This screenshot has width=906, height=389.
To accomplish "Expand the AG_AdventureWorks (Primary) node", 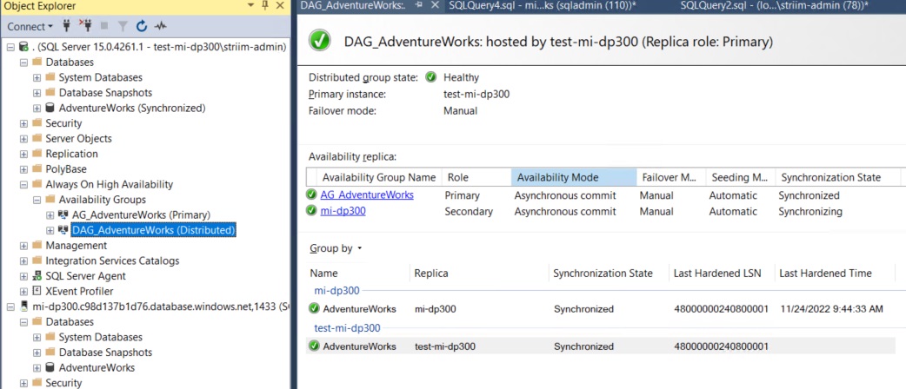I will click(50, 214).
